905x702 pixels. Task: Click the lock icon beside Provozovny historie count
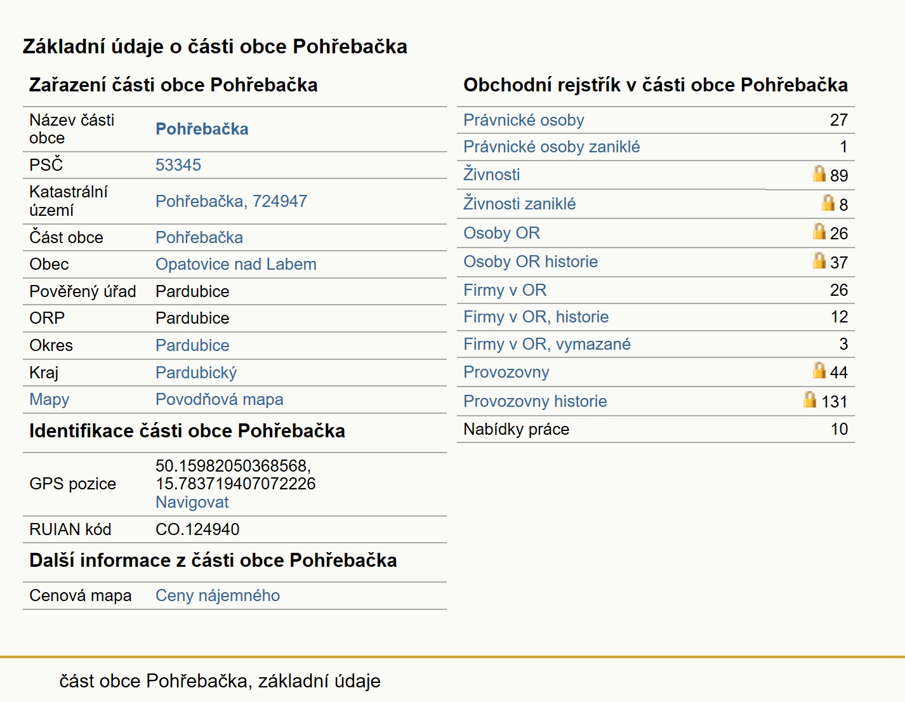pyautogui.click(x=810, y=399)
